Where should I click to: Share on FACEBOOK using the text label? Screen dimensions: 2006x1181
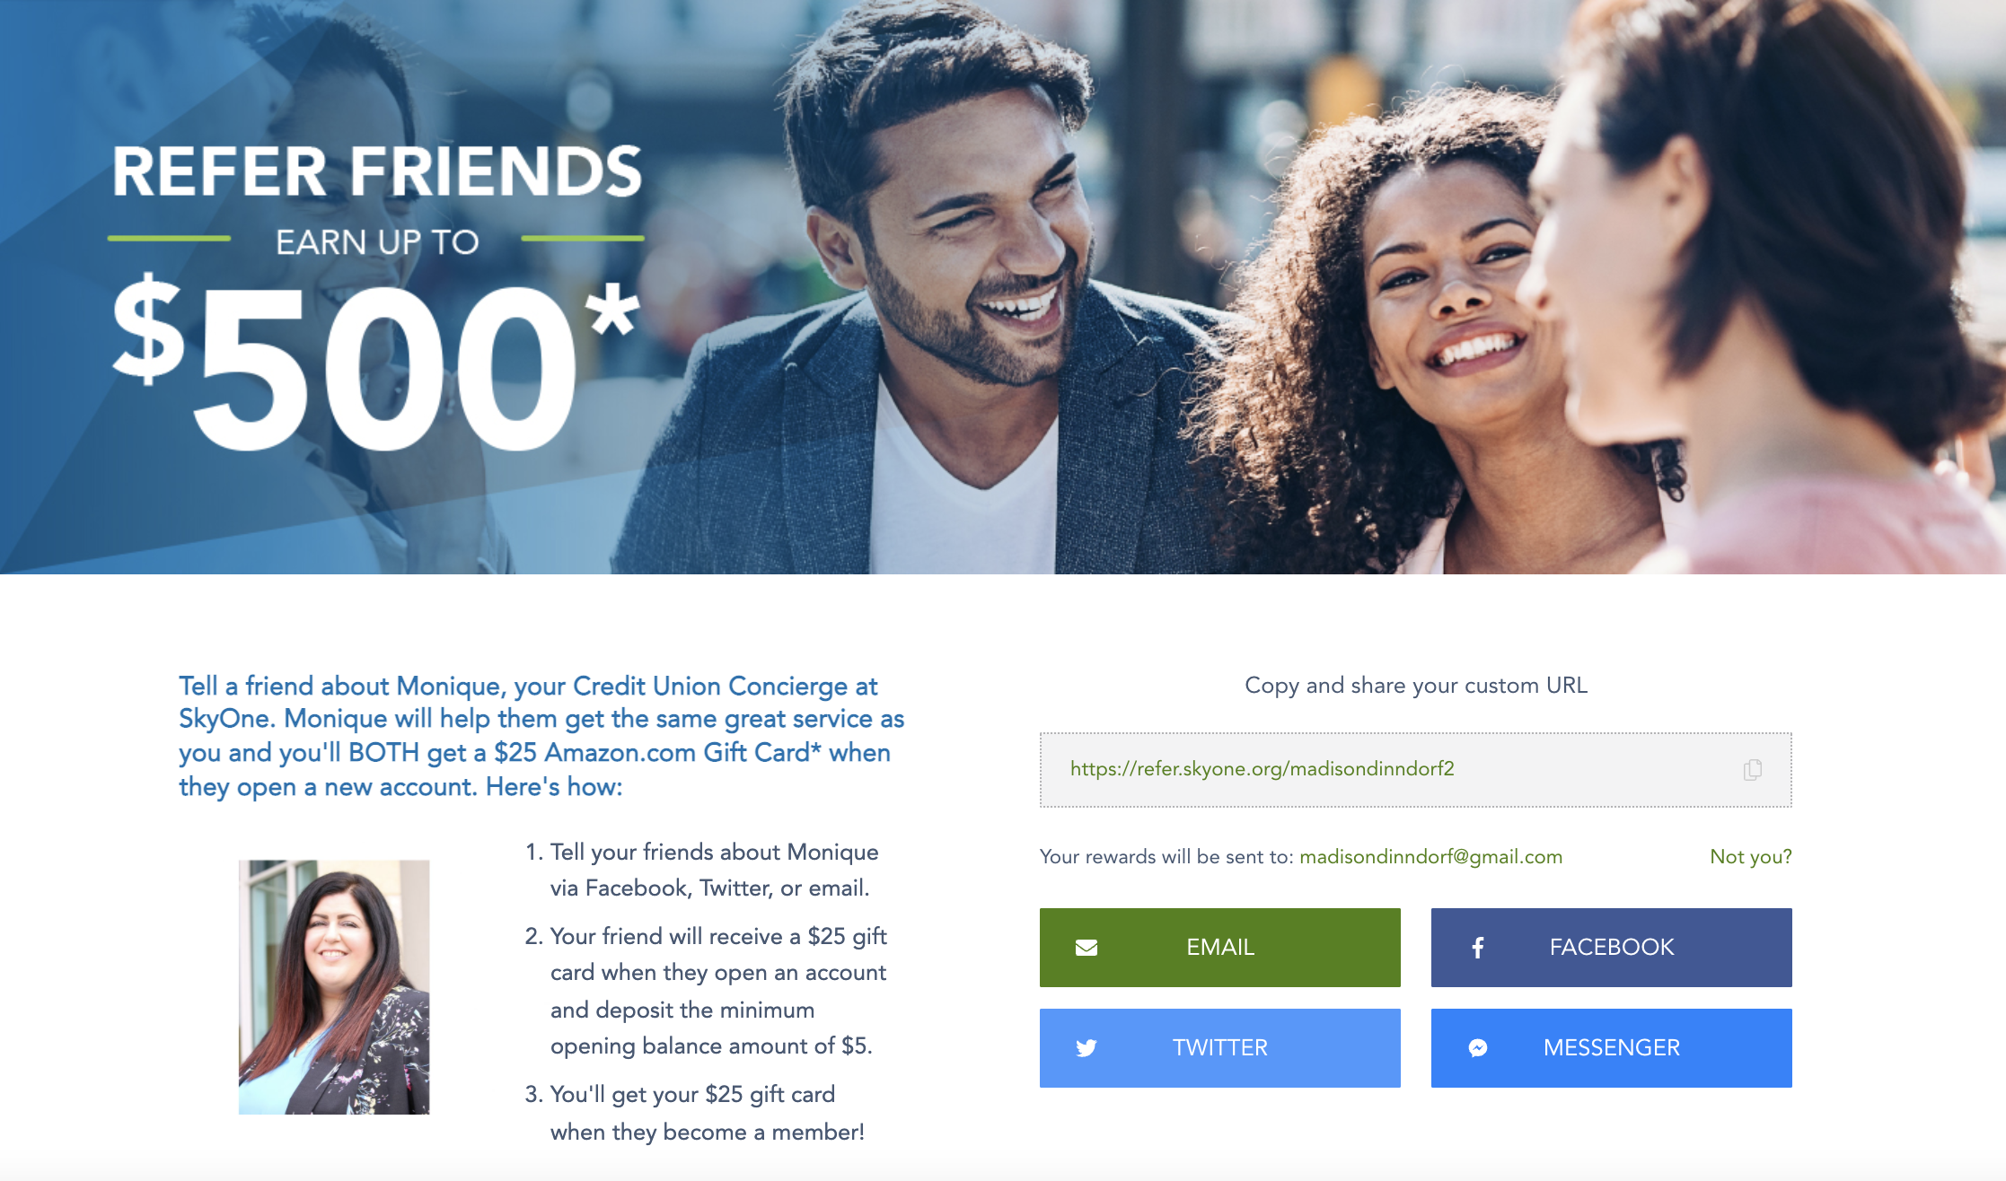[1612, 947]
